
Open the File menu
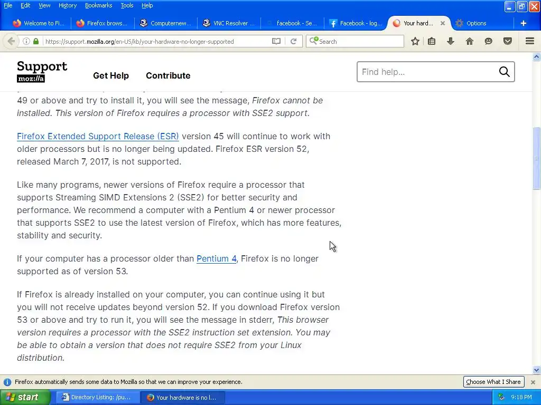(8, 5)
